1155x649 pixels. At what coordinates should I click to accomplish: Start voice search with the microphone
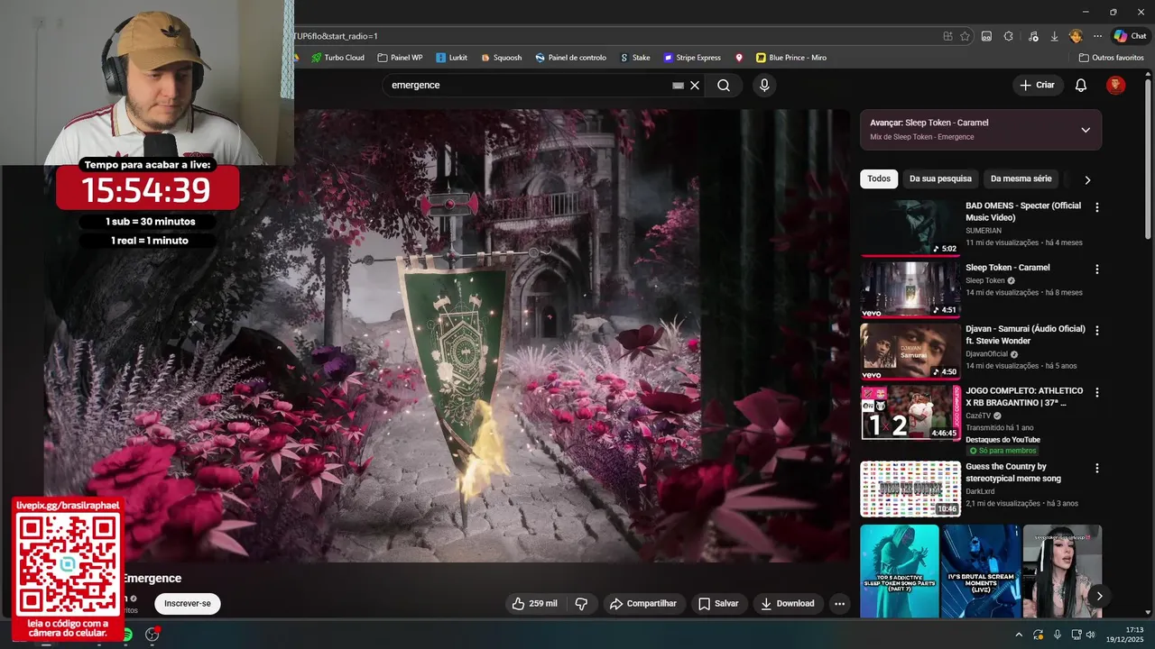tap(764, 86)
